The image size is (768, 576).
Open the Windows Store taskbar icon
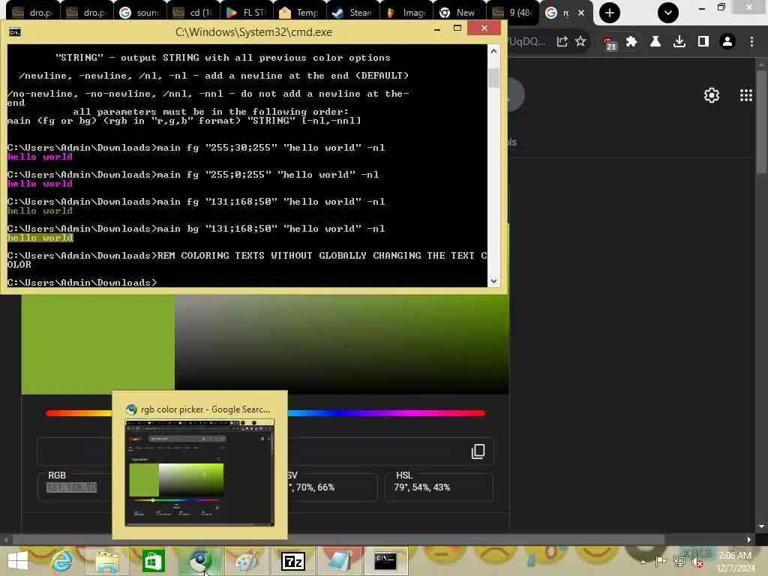[x=153, y=561]
